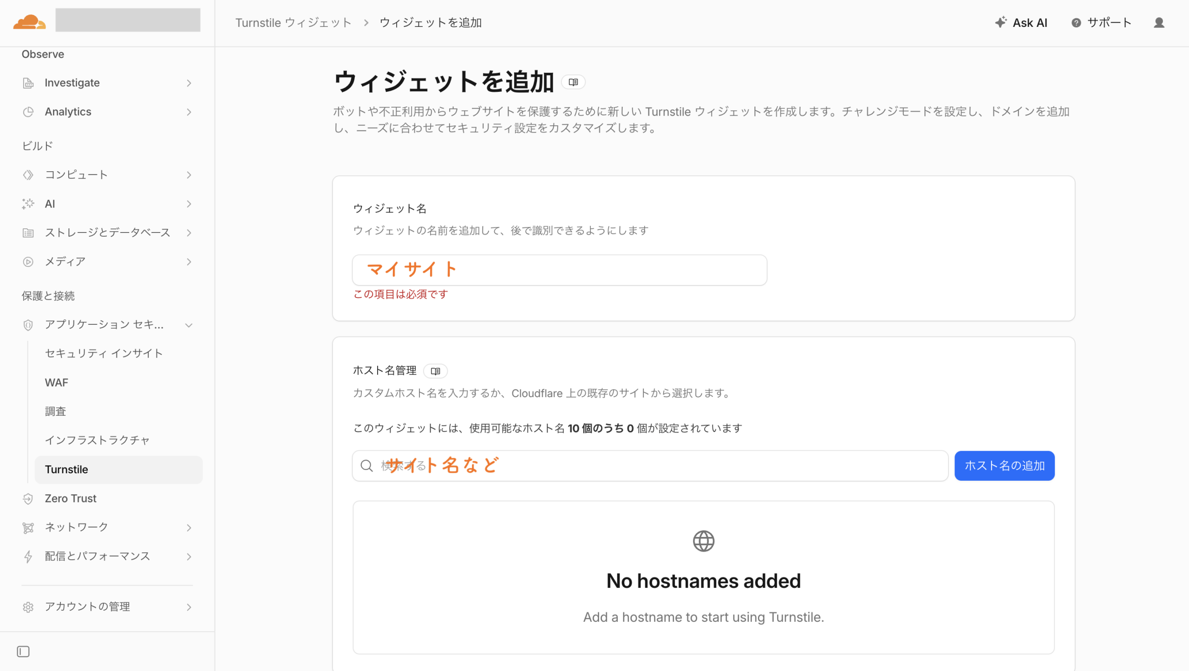Expand the Analytics chevron

[189, 112]
